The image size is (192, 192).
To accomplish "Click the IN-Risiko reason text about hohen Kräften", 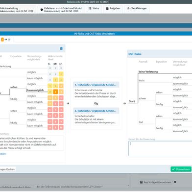I will click(32, 143).
